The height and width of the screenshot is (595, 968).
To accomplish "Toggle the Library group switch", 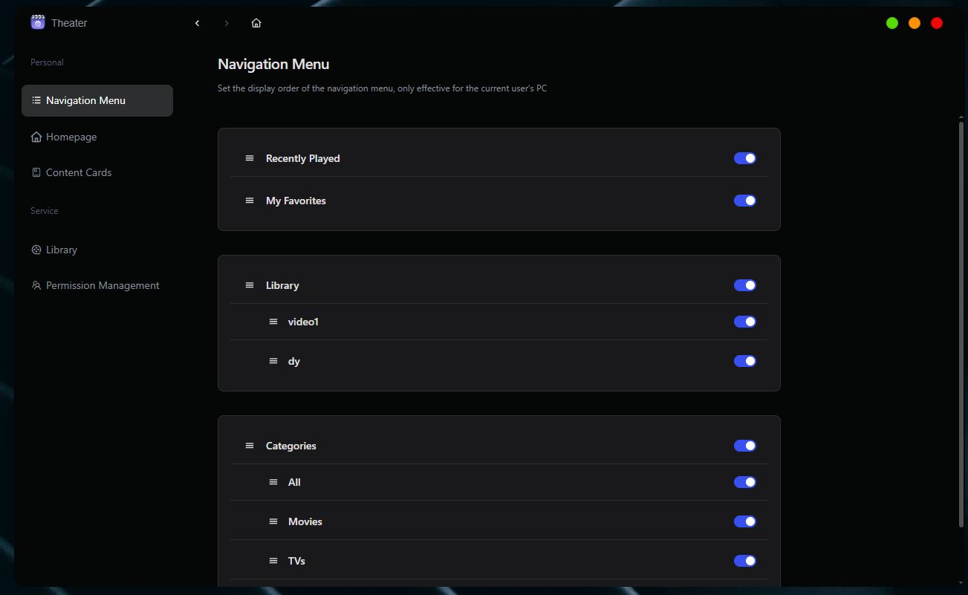I will point(745,285).
